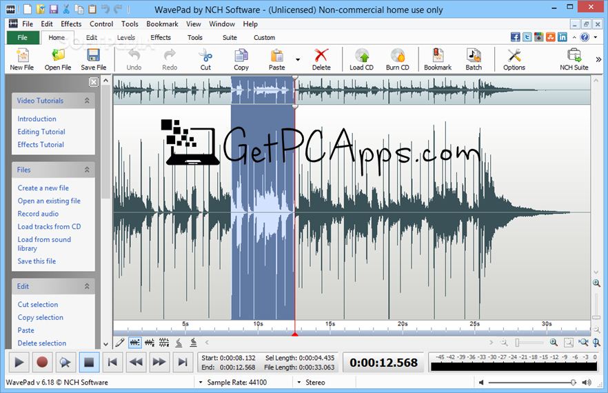Click the blue help question icon

click(585, 37)
